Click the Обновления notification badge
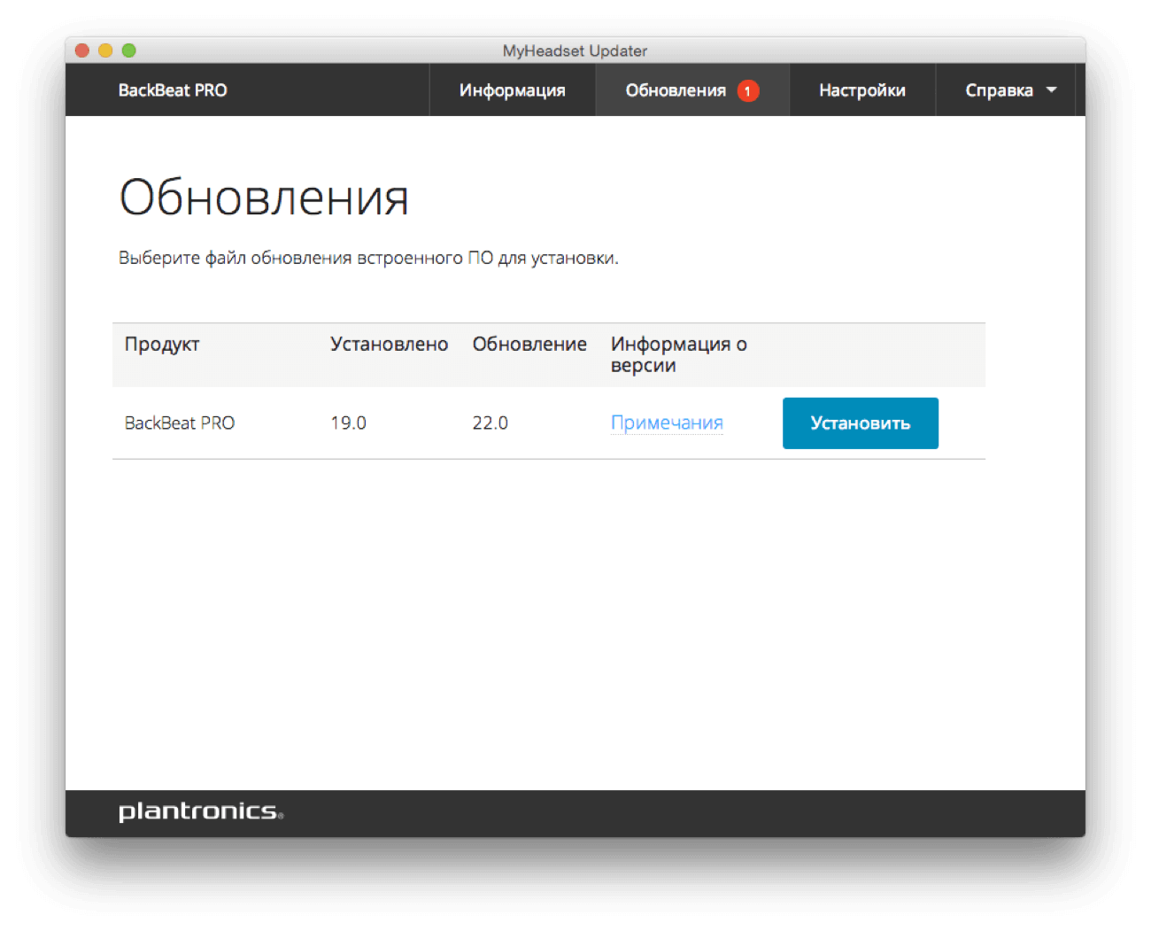The width and height of the screenshot is (1151, 931). (746, 89)
